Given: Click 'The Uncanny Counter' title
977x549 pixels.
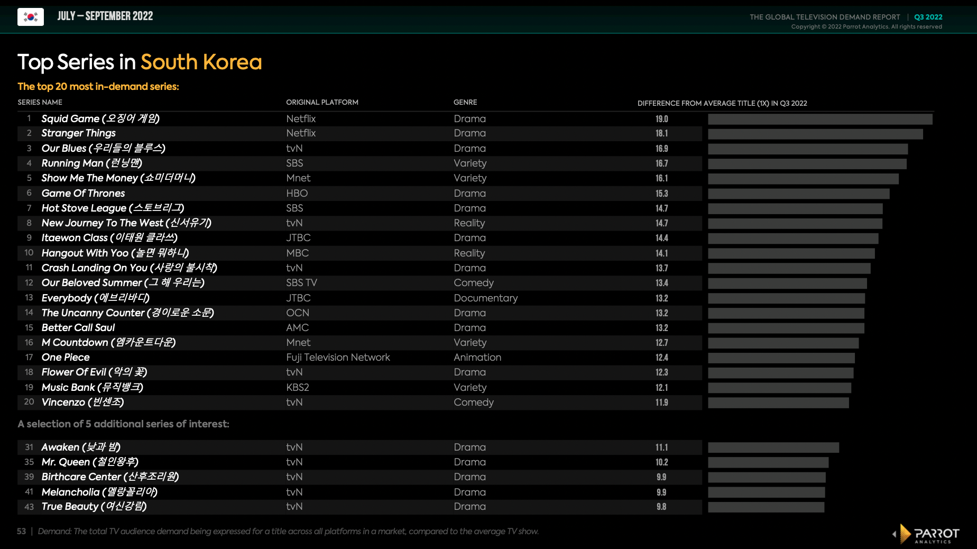Looking at the screenshot, I should click(x=127, y=313).
